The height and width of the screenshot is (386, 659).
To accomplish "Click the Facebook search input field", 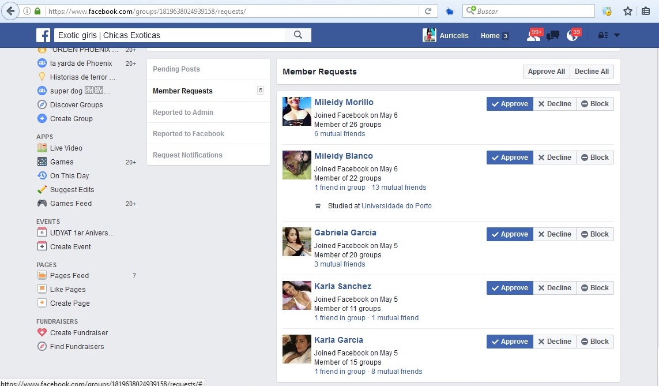I will coord(170,35).
